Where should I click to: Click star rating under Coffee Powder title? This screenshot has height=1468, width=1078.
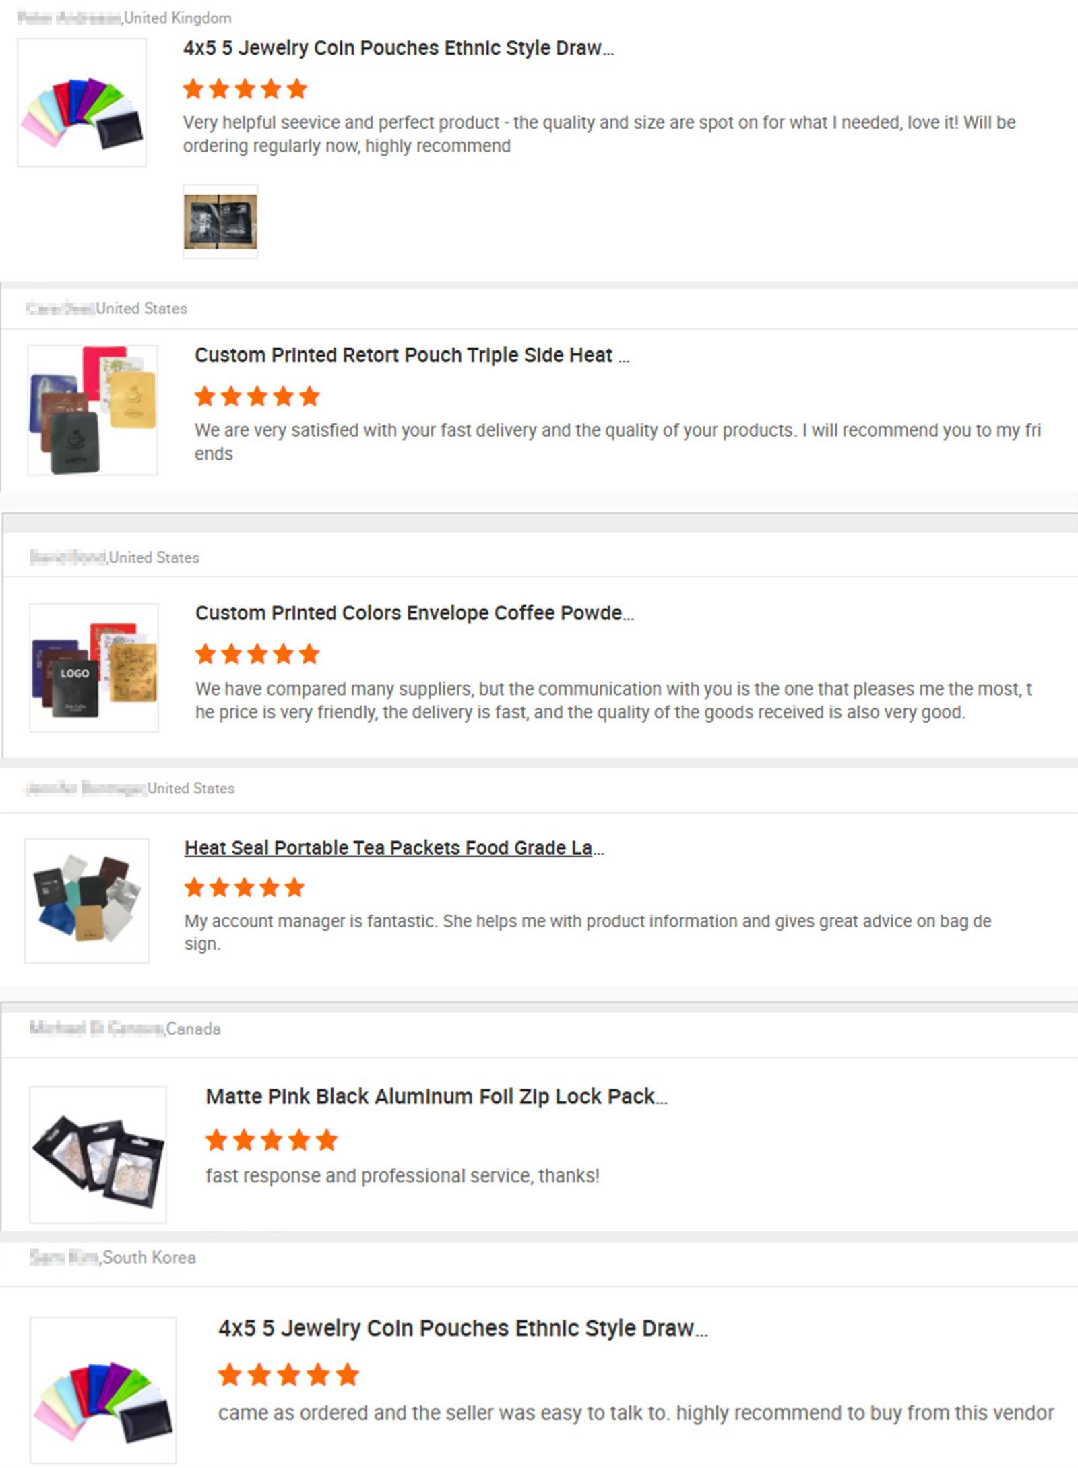click(x=257, y=654)
